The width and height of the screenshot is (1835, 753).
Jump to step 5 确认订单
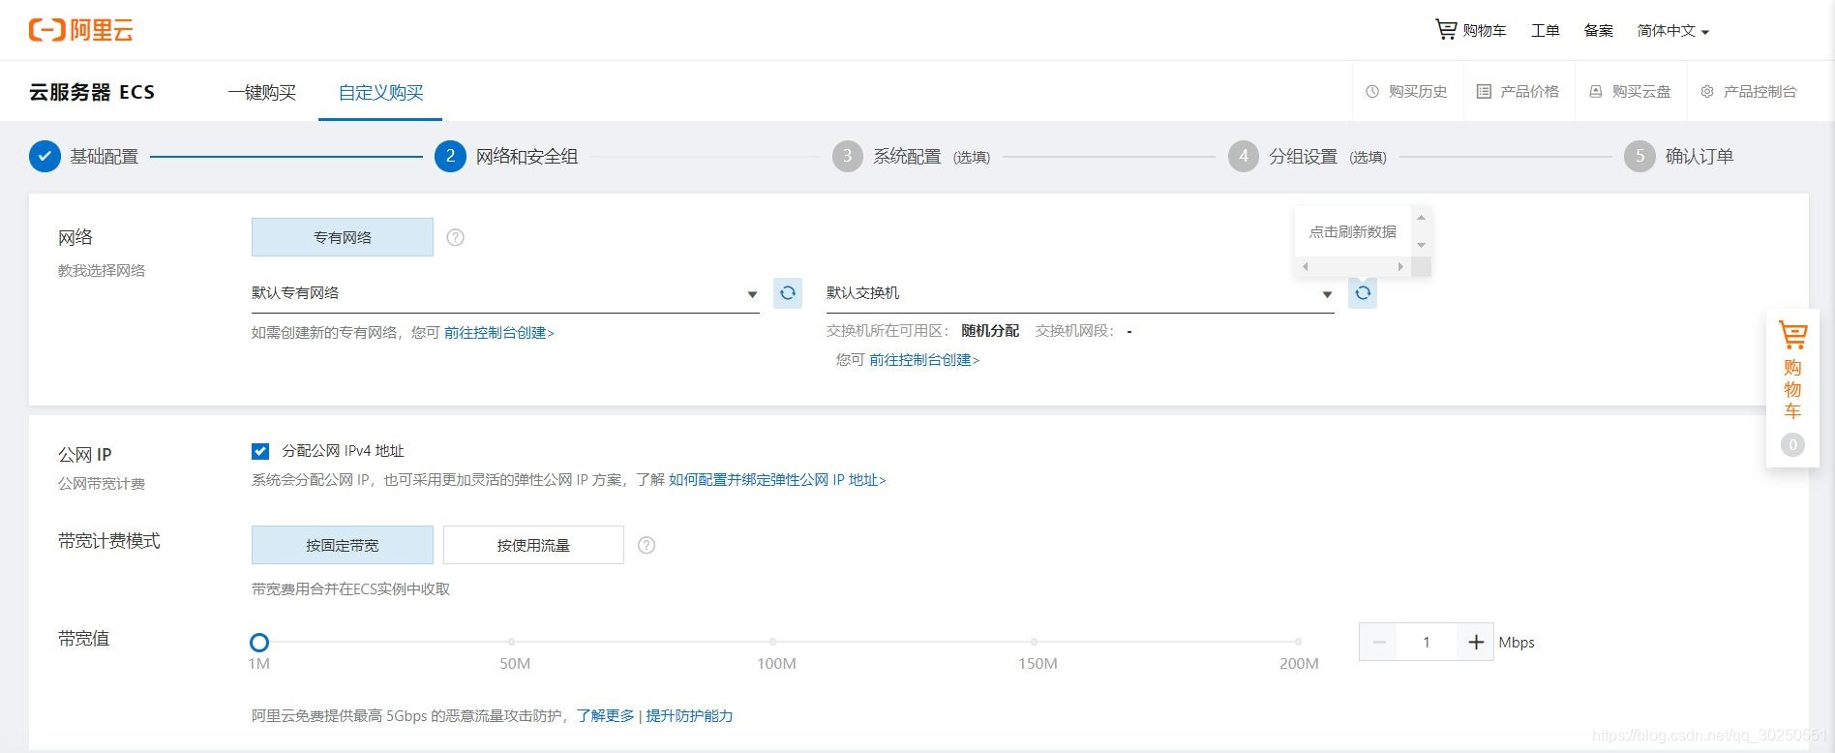pos(1679,156)
